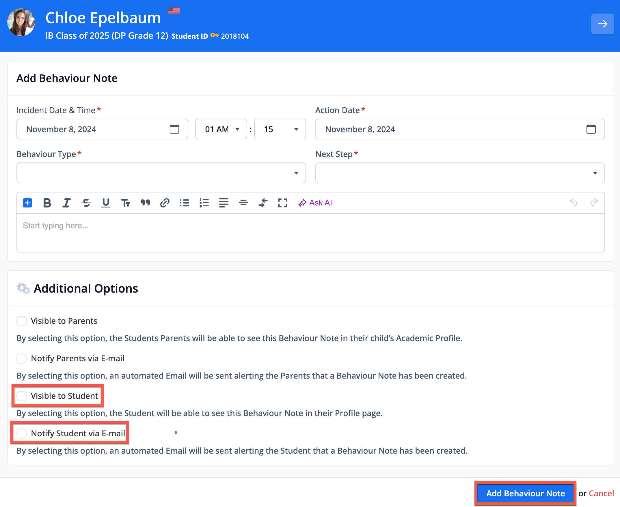Enable the Visible to Parents option
620x507 pixels.
(x=21, y=321)
